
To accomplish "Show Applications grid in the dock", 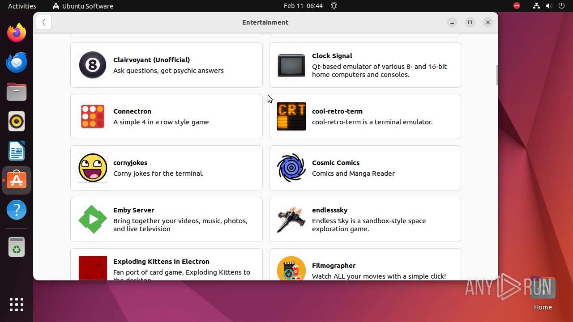I will point(17,305).
